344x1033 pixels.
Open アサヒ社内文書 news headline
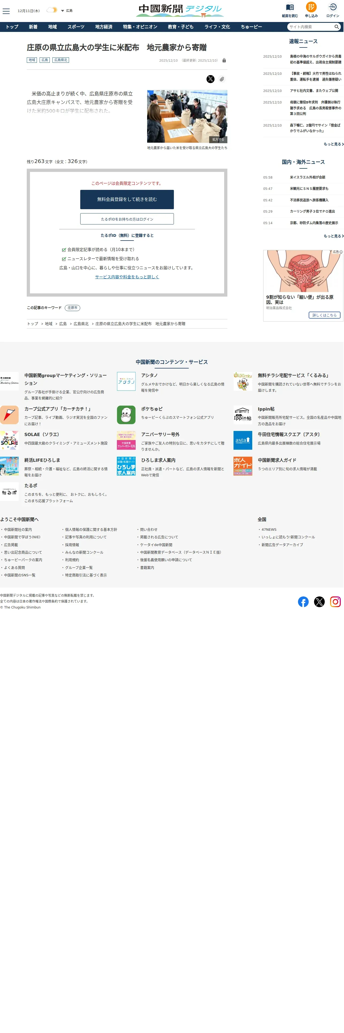point(314,91)
